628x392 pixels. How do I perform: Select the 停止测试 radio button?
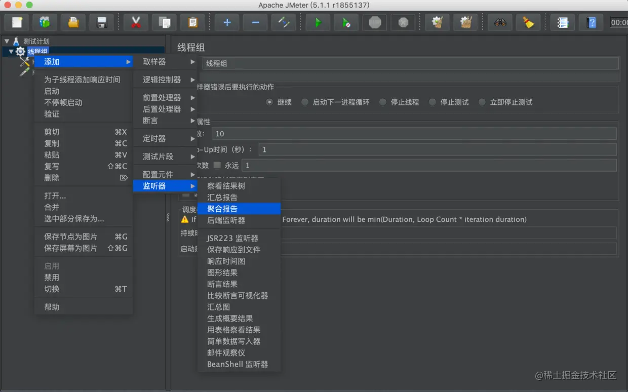pos(433,102)
